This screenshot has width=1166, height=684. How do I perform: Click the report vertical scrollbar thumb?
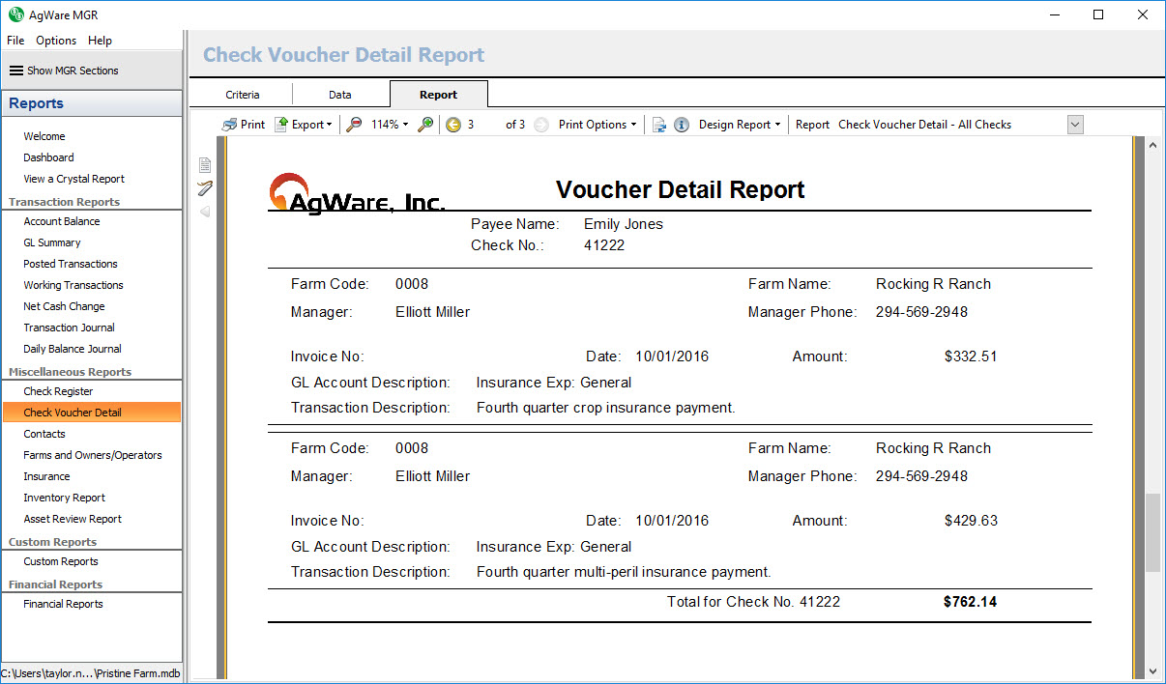1151,532
